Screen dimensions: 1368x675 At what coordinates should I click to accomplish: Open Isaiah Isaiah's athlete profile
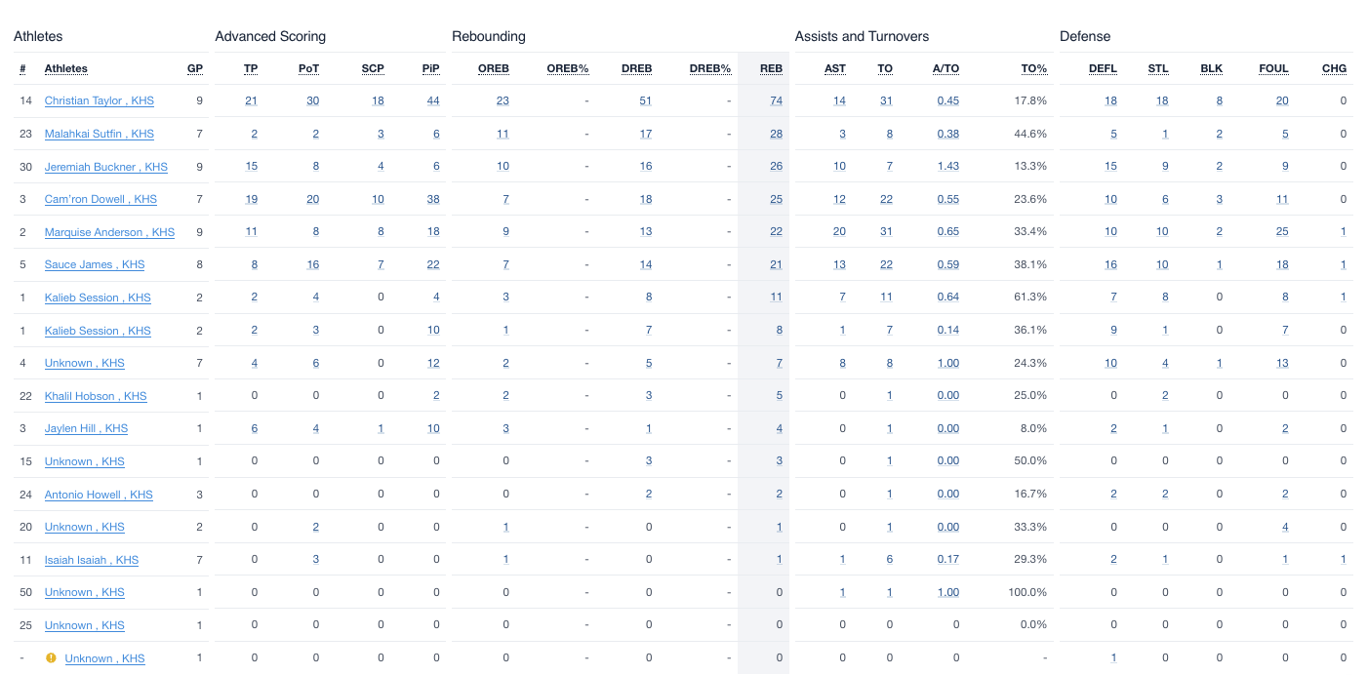pyautogui.click(x=92, y=560)
